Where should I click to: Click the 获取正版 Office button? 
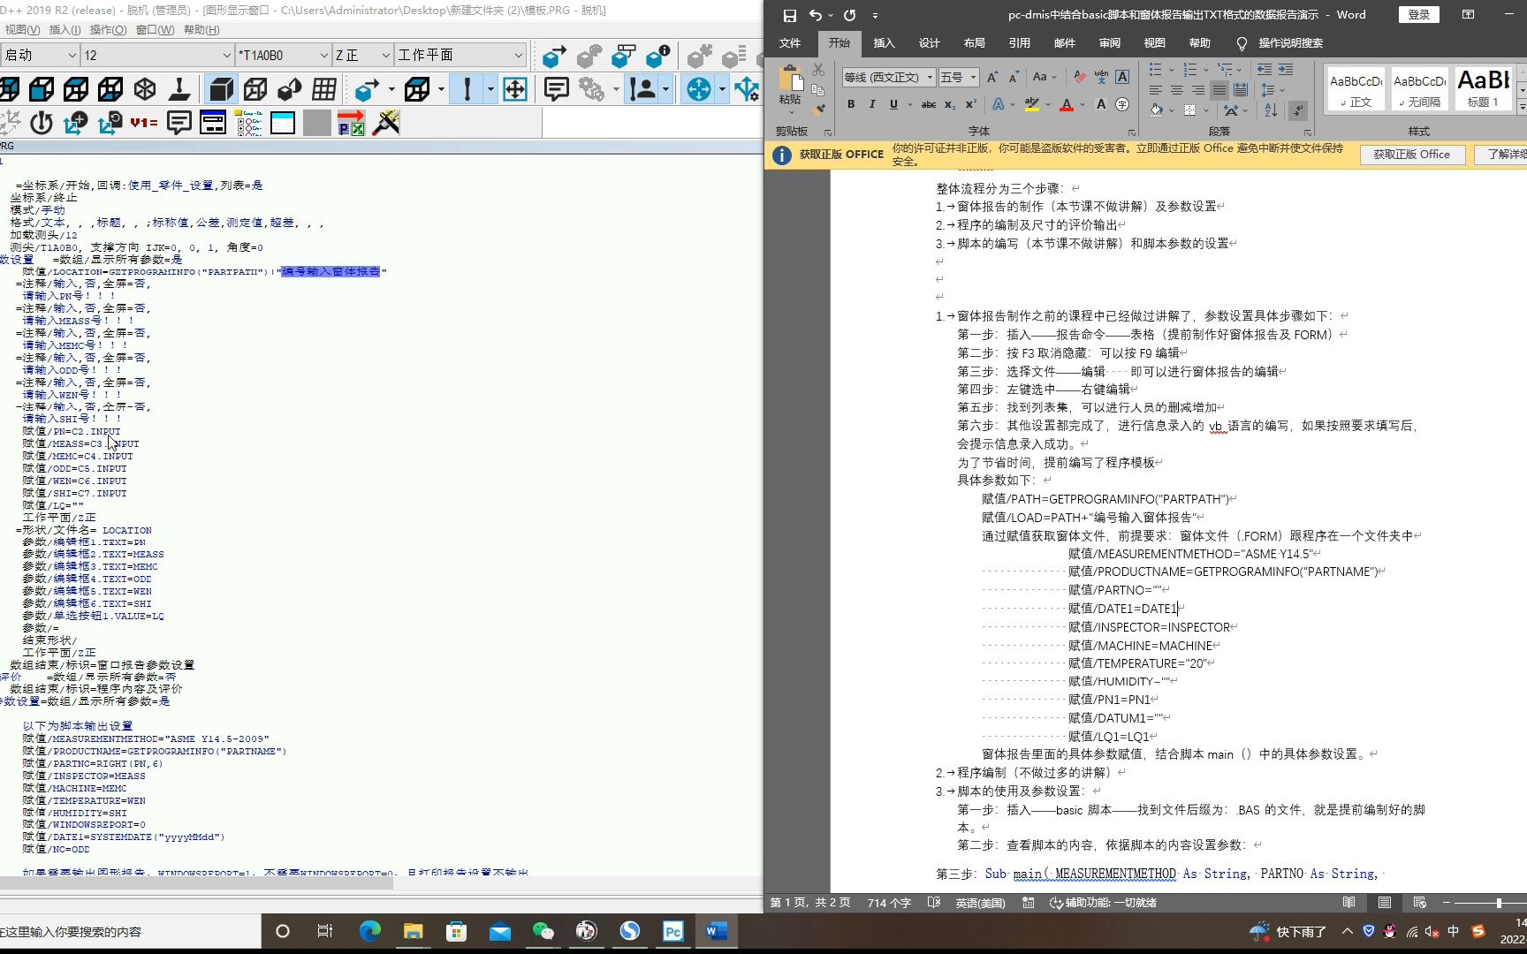pos(1411,154)
